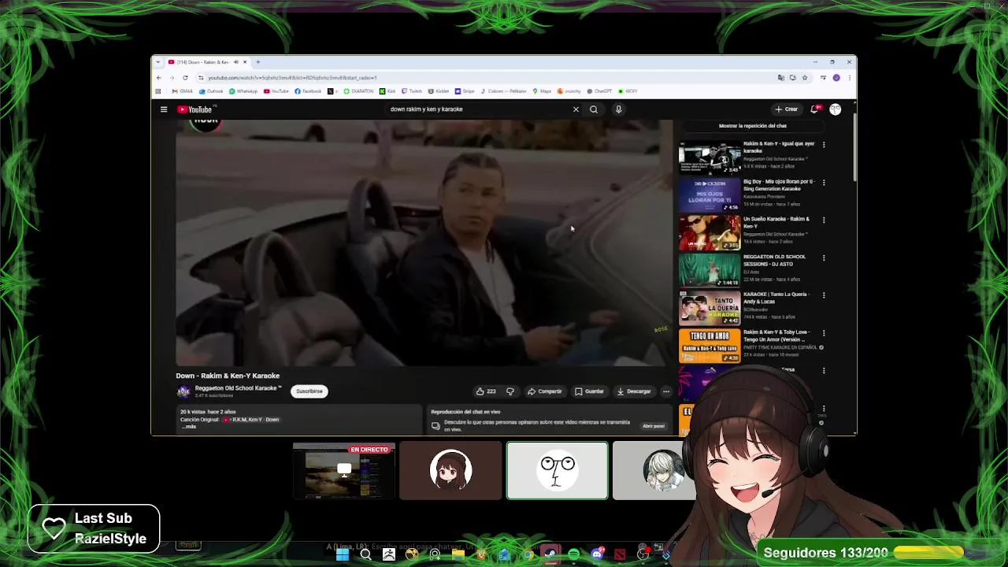Expand description with ...más
The image size is (1008, 567).
tap(190, 427)
